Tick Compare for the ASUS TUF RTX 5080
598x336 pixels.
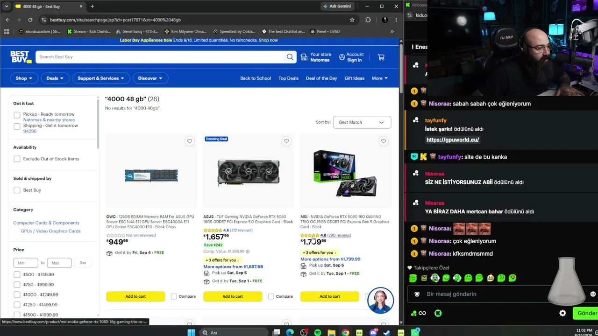point(271,296)
